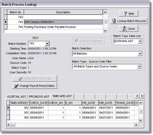
Task: Click Delete Batch Records button
Action: pos(34,79)
